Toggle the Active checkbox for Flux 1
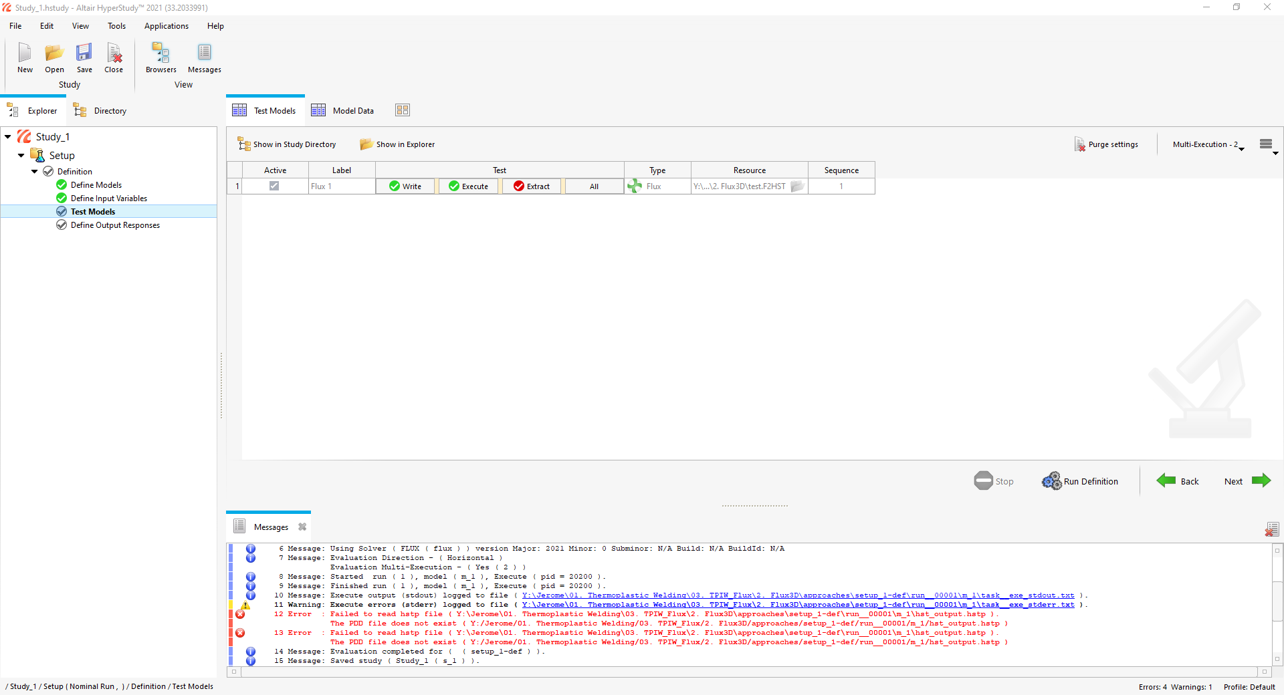This screenshot has width=1284, height=695. click(x=274, y=186)
